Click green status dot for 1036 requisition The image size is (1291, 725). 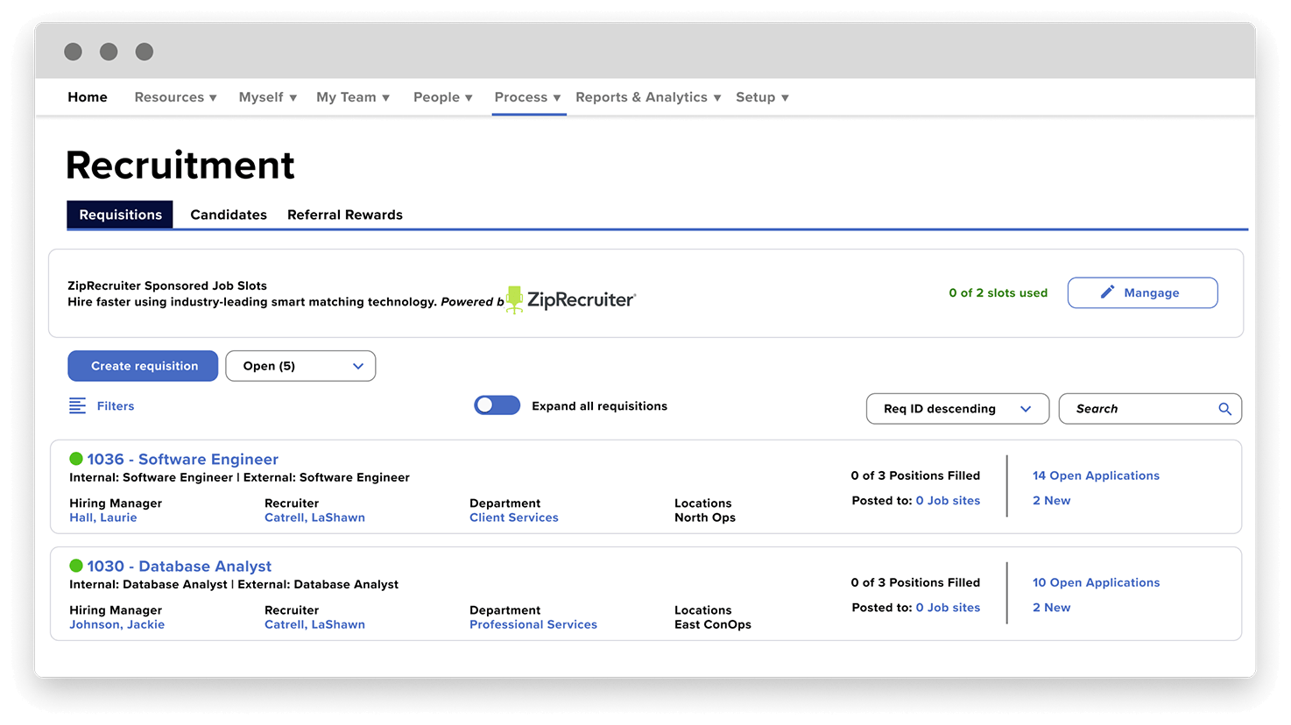[76, 459]
